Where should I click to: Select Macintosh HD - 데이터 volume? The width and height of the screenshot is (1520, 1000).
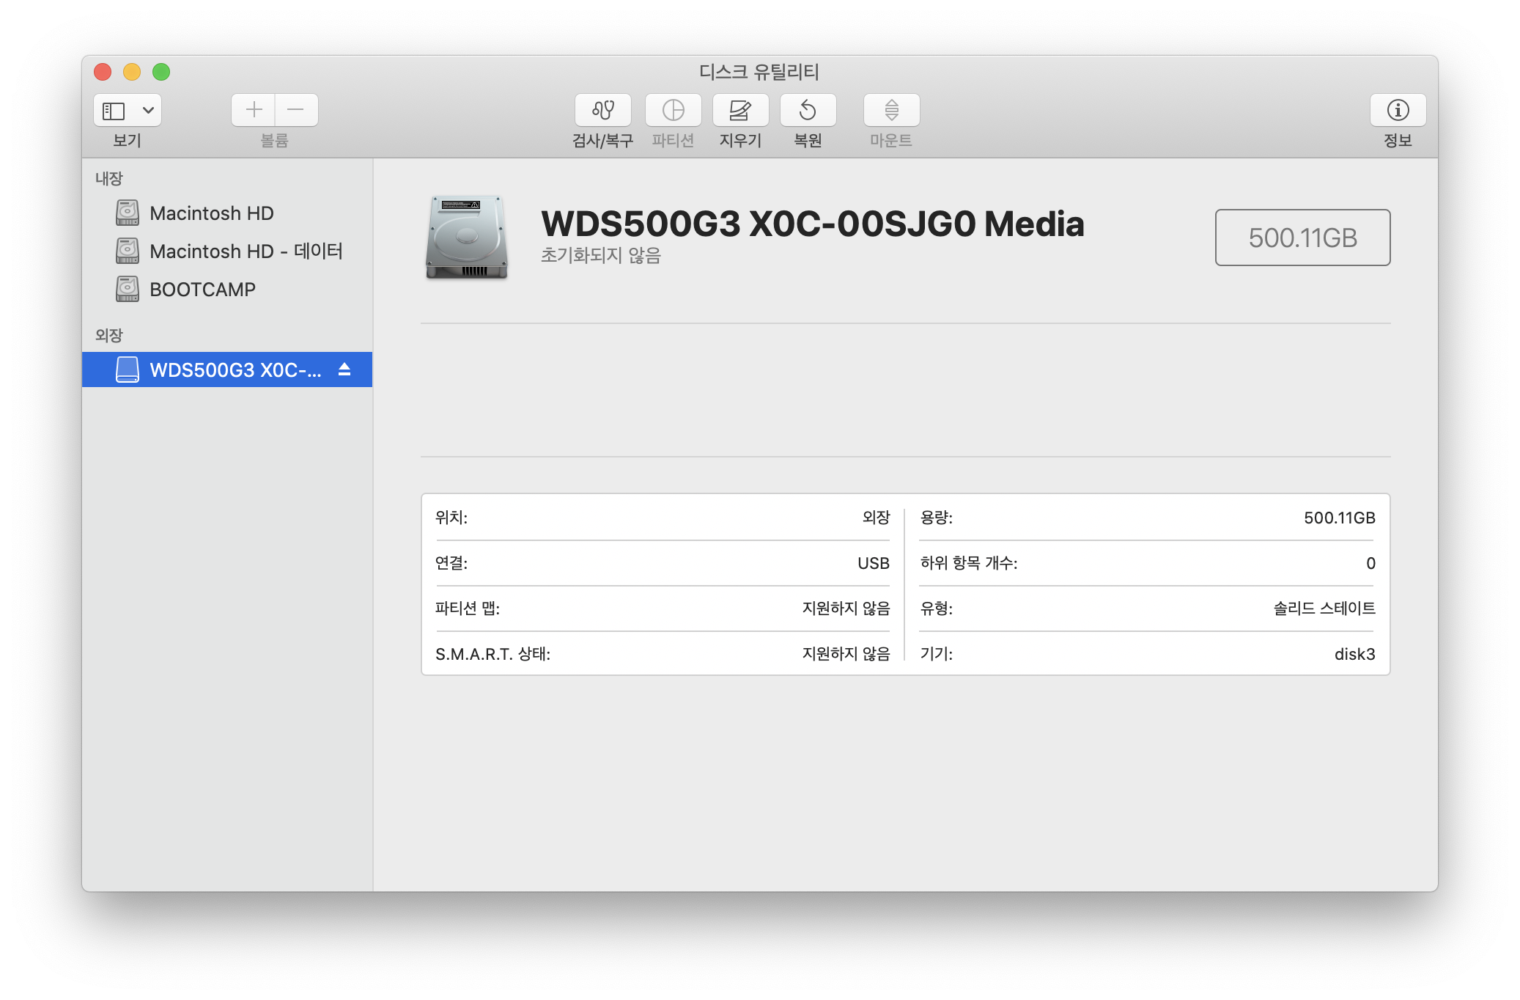point(246,251)
